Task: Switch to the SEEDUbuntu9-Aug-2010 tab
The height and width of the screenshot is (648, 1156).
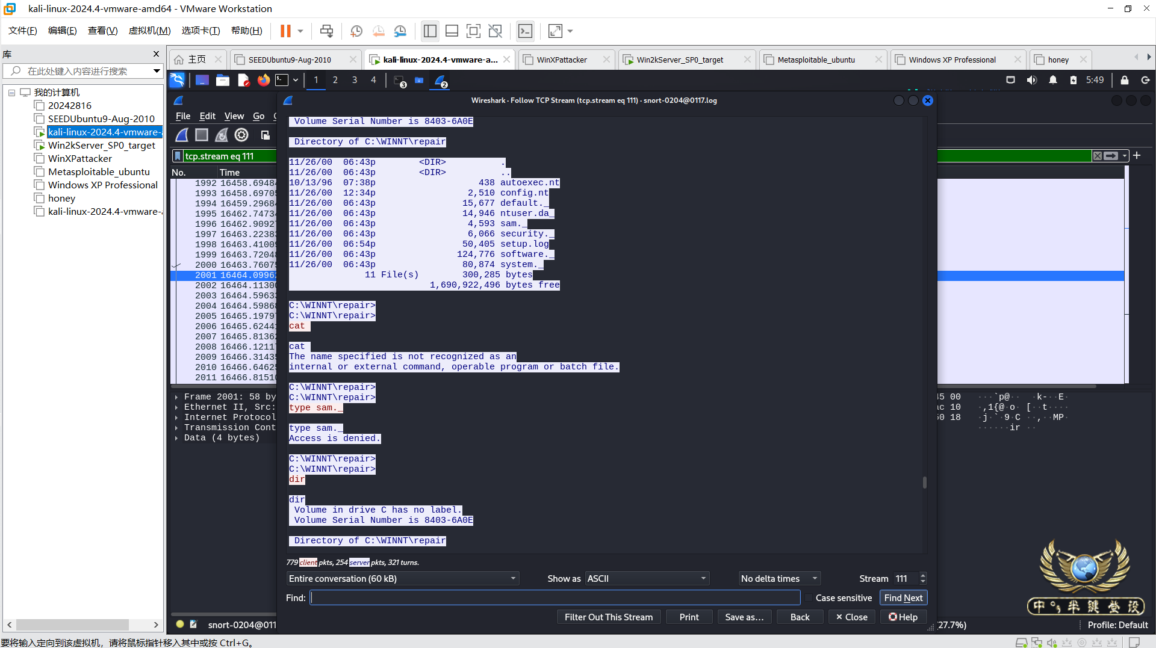Action: tap(295, 60)
